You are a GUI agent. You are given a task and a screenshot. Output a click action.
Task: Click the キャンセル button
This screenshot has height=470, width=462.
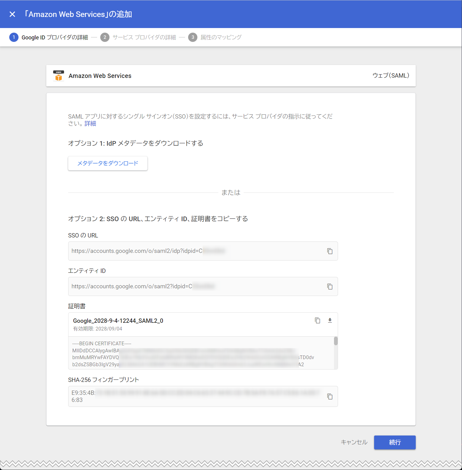(x=354, y=442)
